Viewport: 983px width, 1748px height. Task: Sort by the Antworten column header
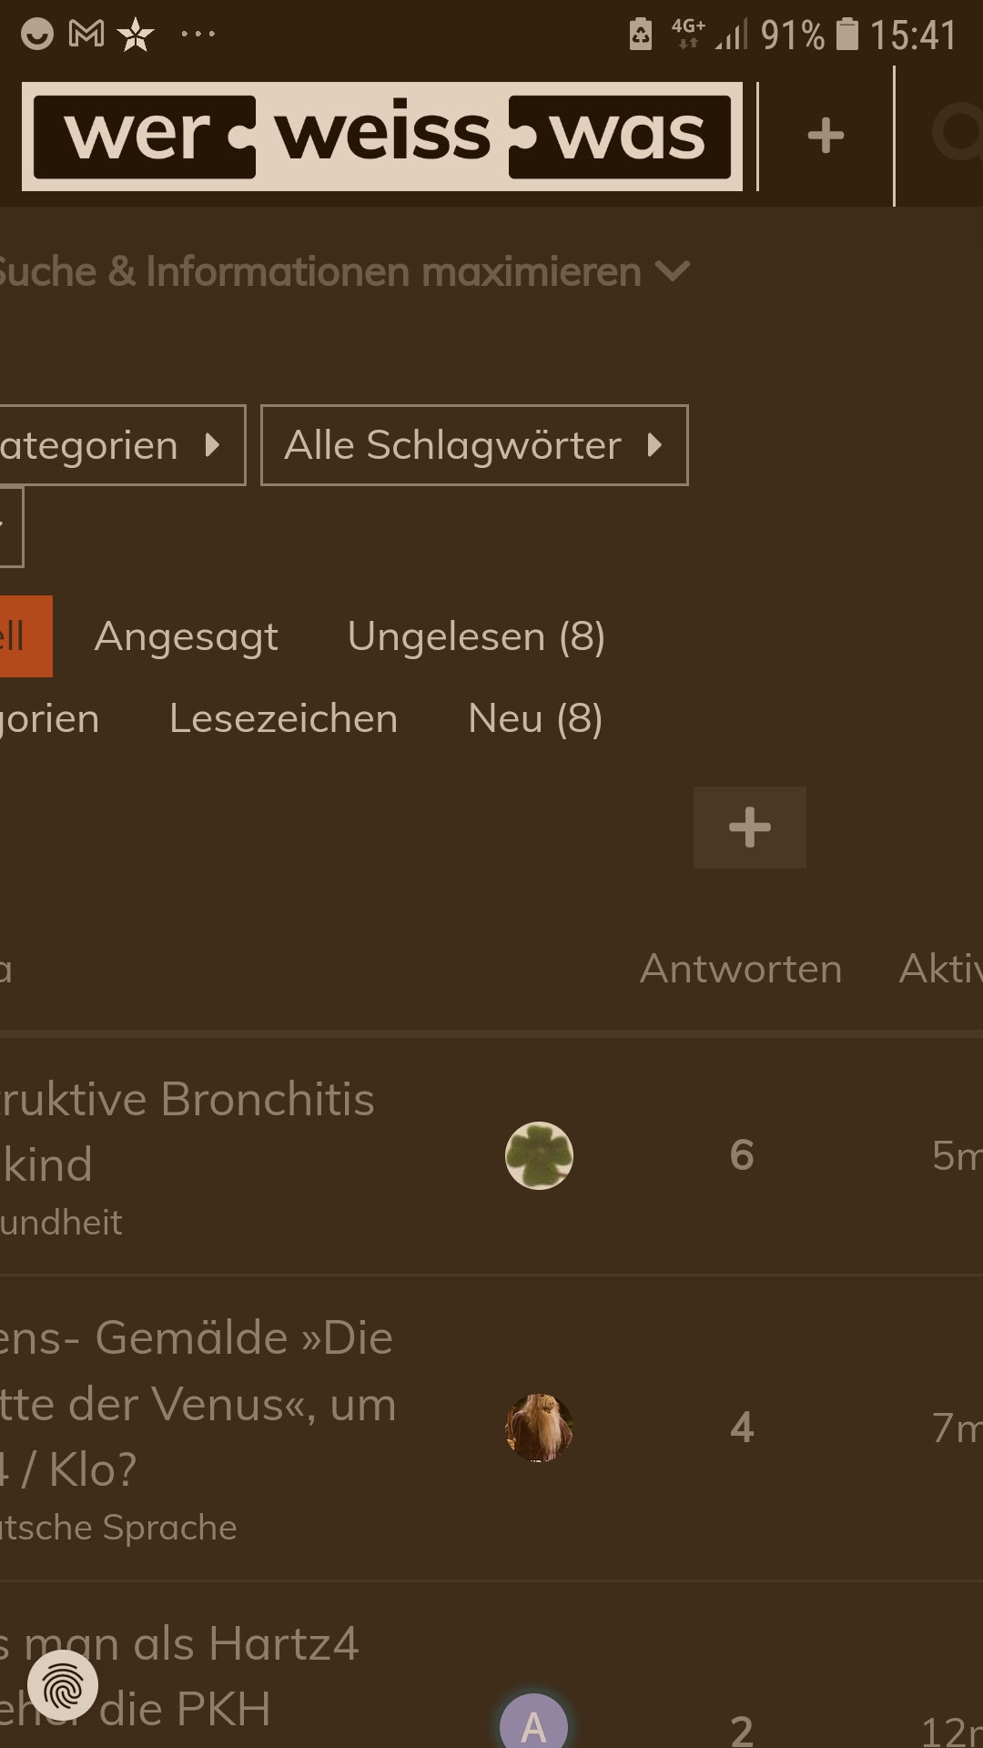point(741,969)
